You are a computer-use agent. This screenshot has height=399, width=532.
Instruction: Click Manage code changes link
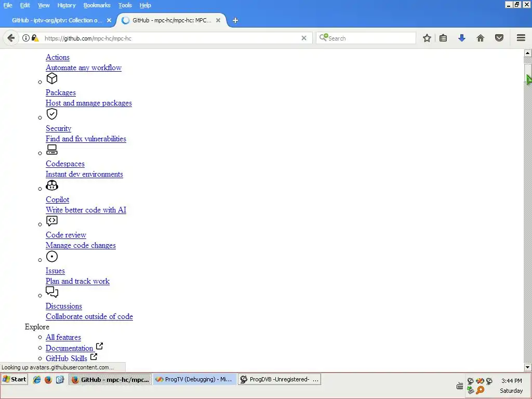(81, 245)
